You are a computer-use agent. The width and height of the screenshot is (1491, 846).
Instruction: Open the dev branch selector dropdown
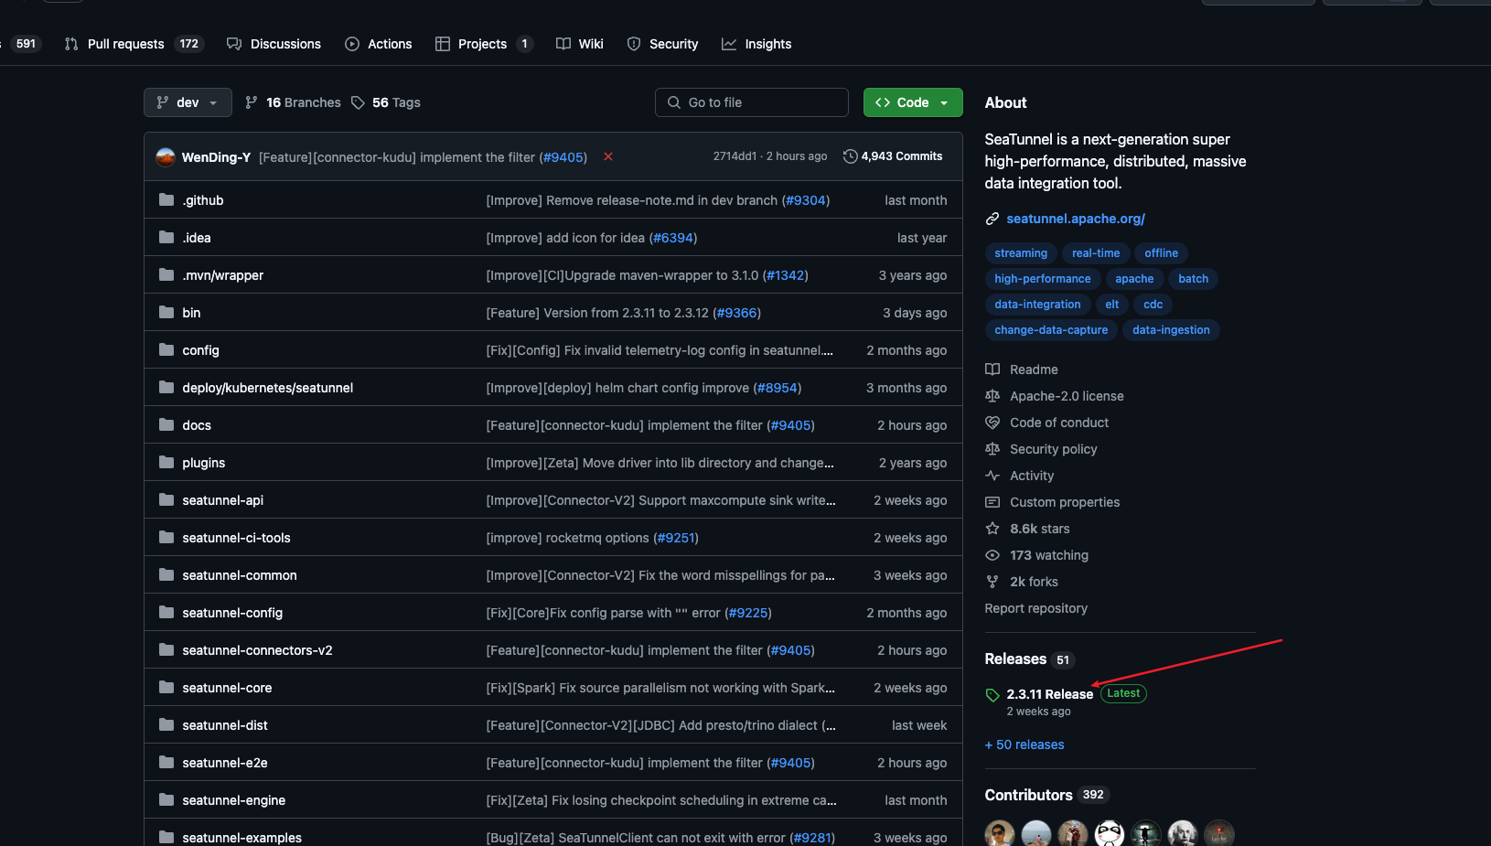[x=188, y=102]
